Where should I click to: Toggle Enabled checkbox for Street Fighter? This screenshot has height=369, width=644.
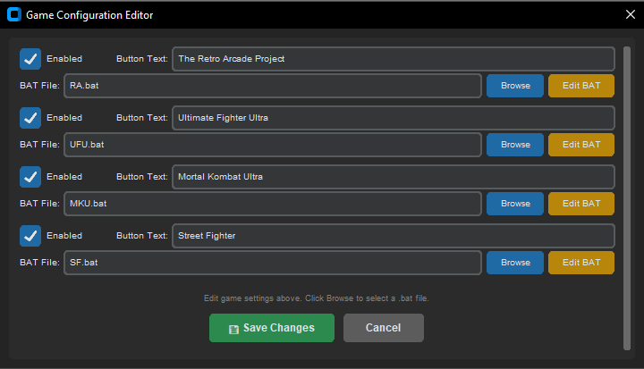pyautogui.click(x=30, y=236)
